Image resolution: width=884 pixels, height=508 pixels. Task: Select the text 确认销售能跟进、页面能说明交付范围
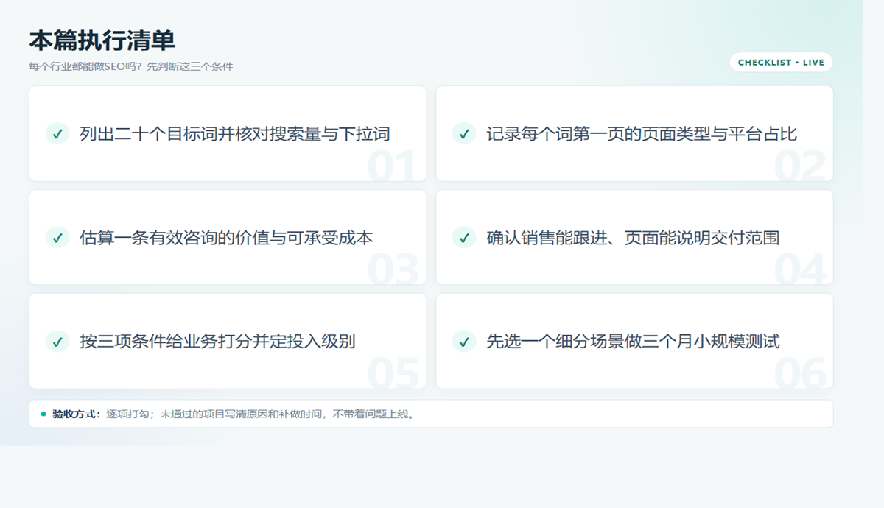(x=633, y=237)
